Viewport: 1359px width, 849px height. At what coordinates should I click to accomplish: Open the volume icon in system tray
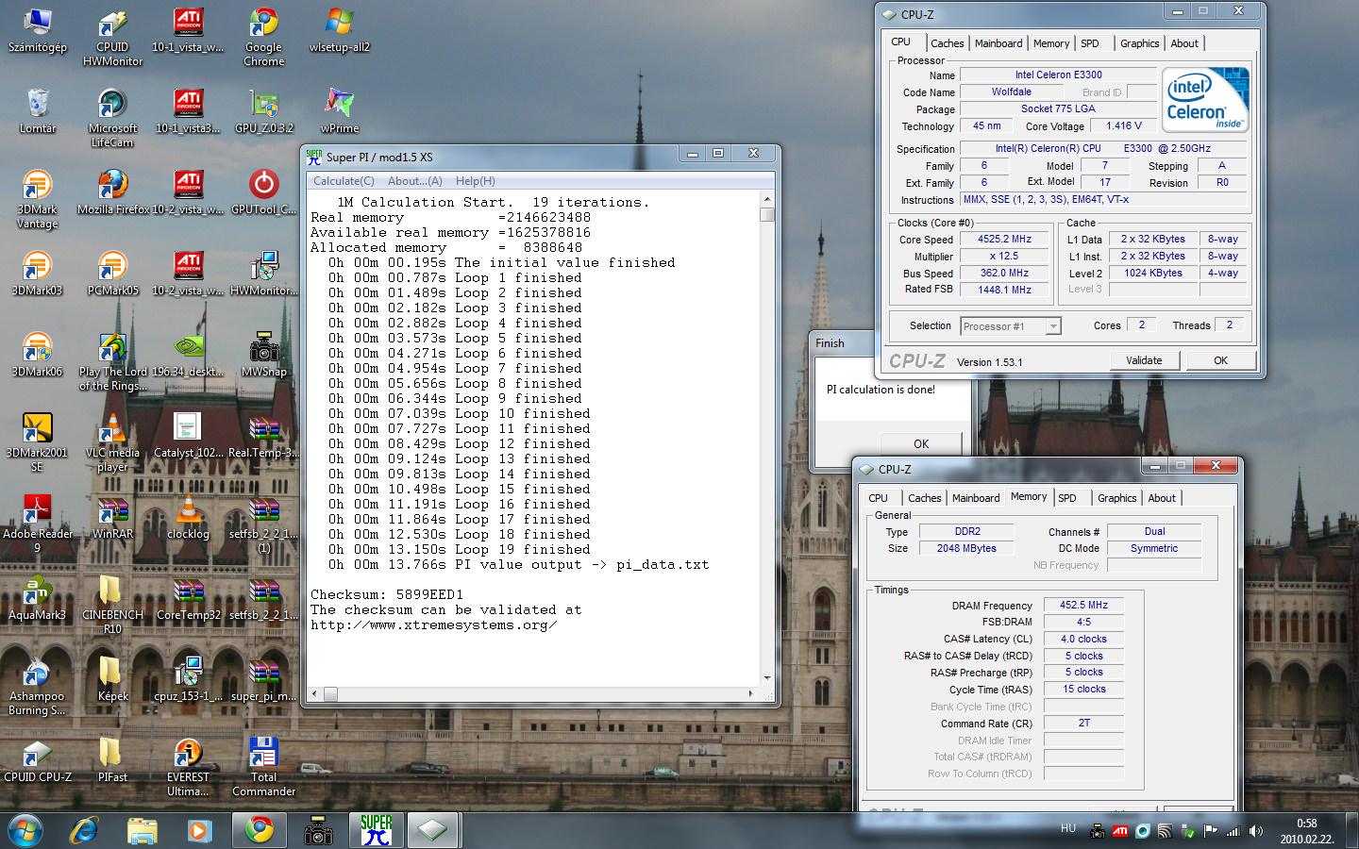click(1255, 831)
